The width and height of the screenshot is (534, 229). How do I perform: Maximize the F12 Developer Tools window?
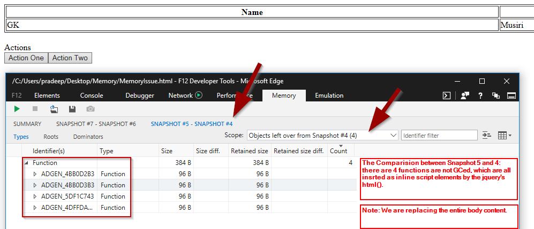[482, 81]
